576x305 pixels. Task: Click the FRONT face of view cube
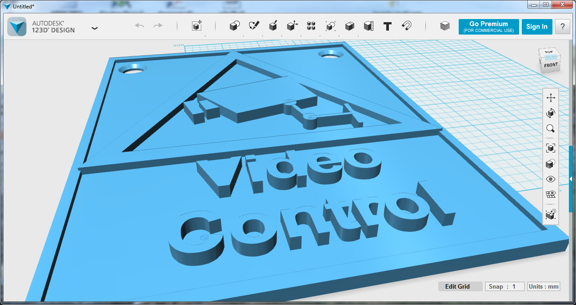(x=550, y=65)
